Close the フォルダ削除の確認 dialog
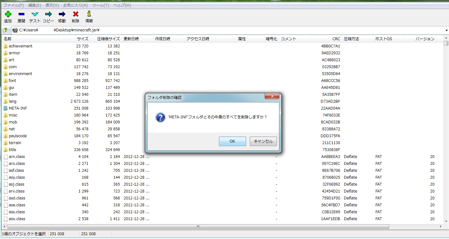This screenshot has height=239, width=449. 272,96
